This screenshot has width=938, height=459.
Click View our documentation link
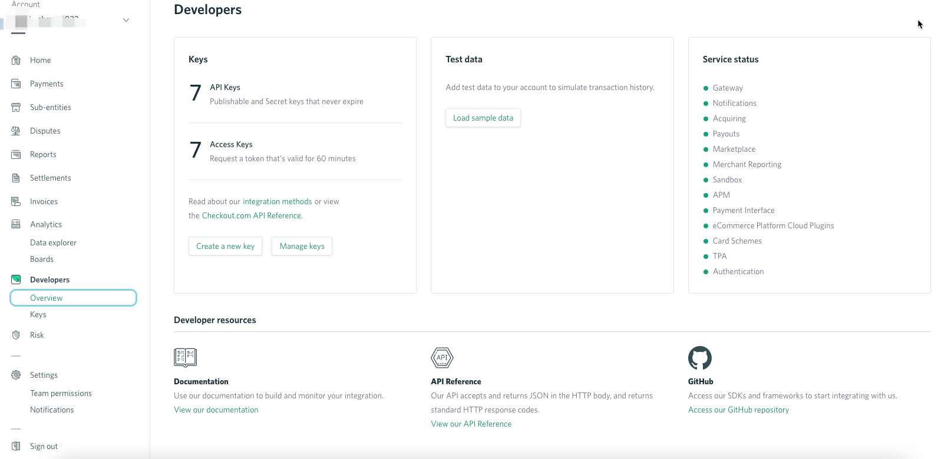point(216,410)
